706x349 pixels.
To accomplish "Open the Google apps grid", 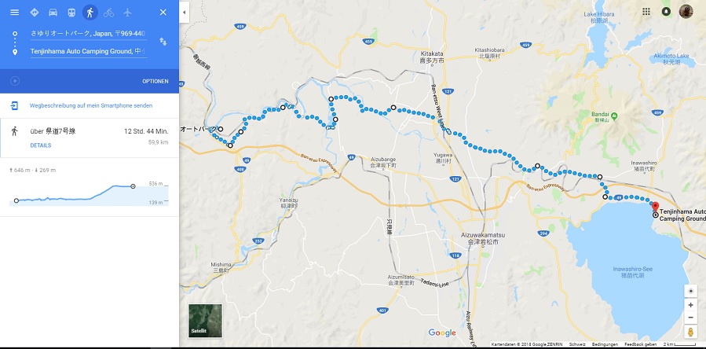I will tap(646, 12).
